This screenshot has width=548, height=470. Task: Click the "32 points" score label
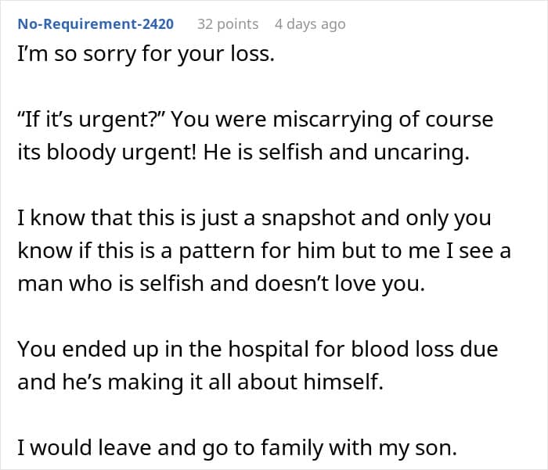tap(228, 24)
